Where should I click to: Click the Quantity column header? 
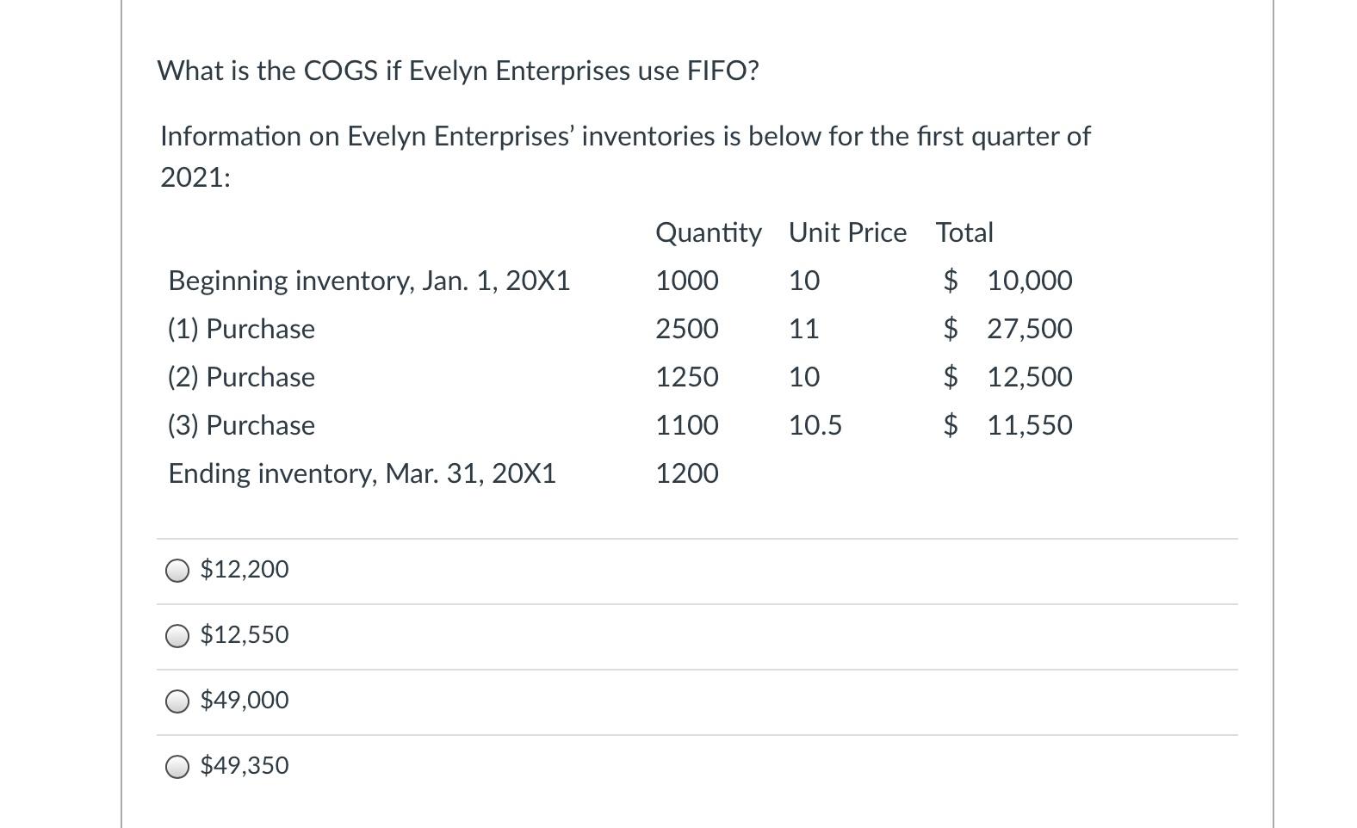(x=708, y=232)
